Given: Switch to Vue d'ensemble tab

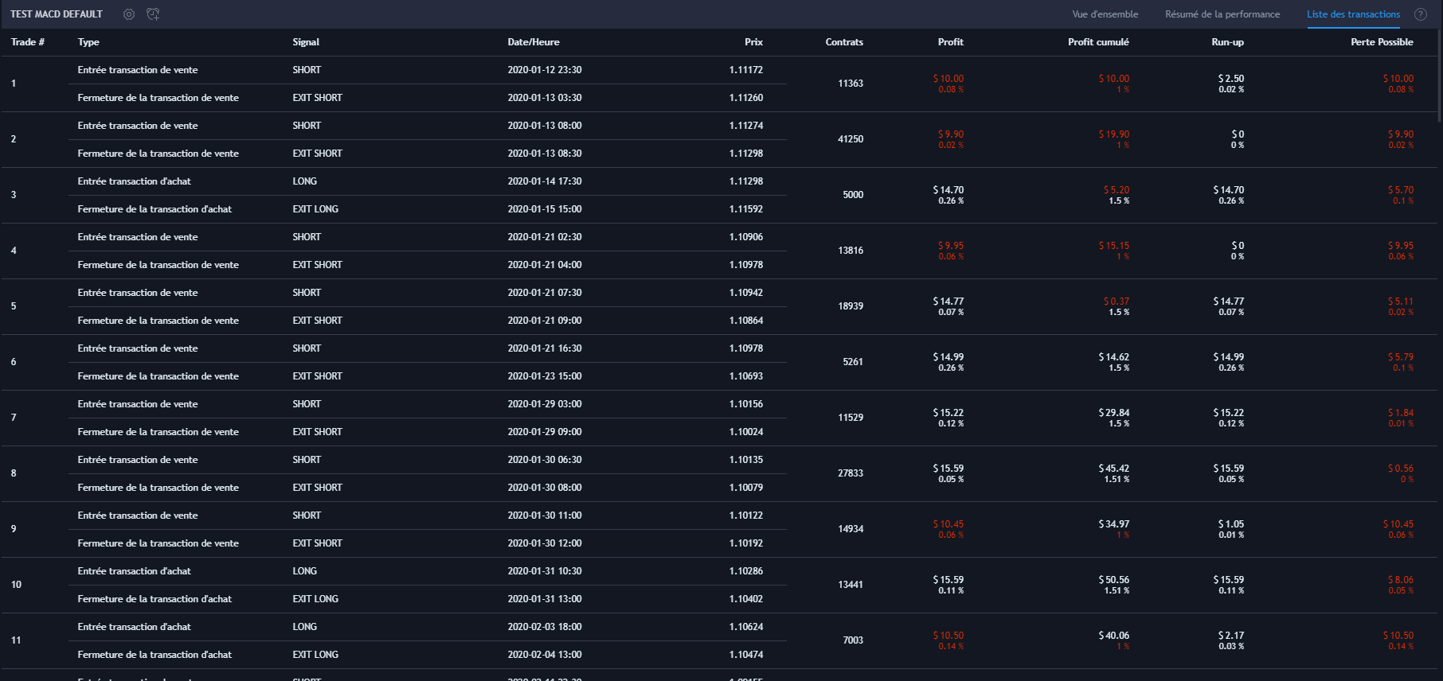Looking at the screenshot, I should [1105, 14].
